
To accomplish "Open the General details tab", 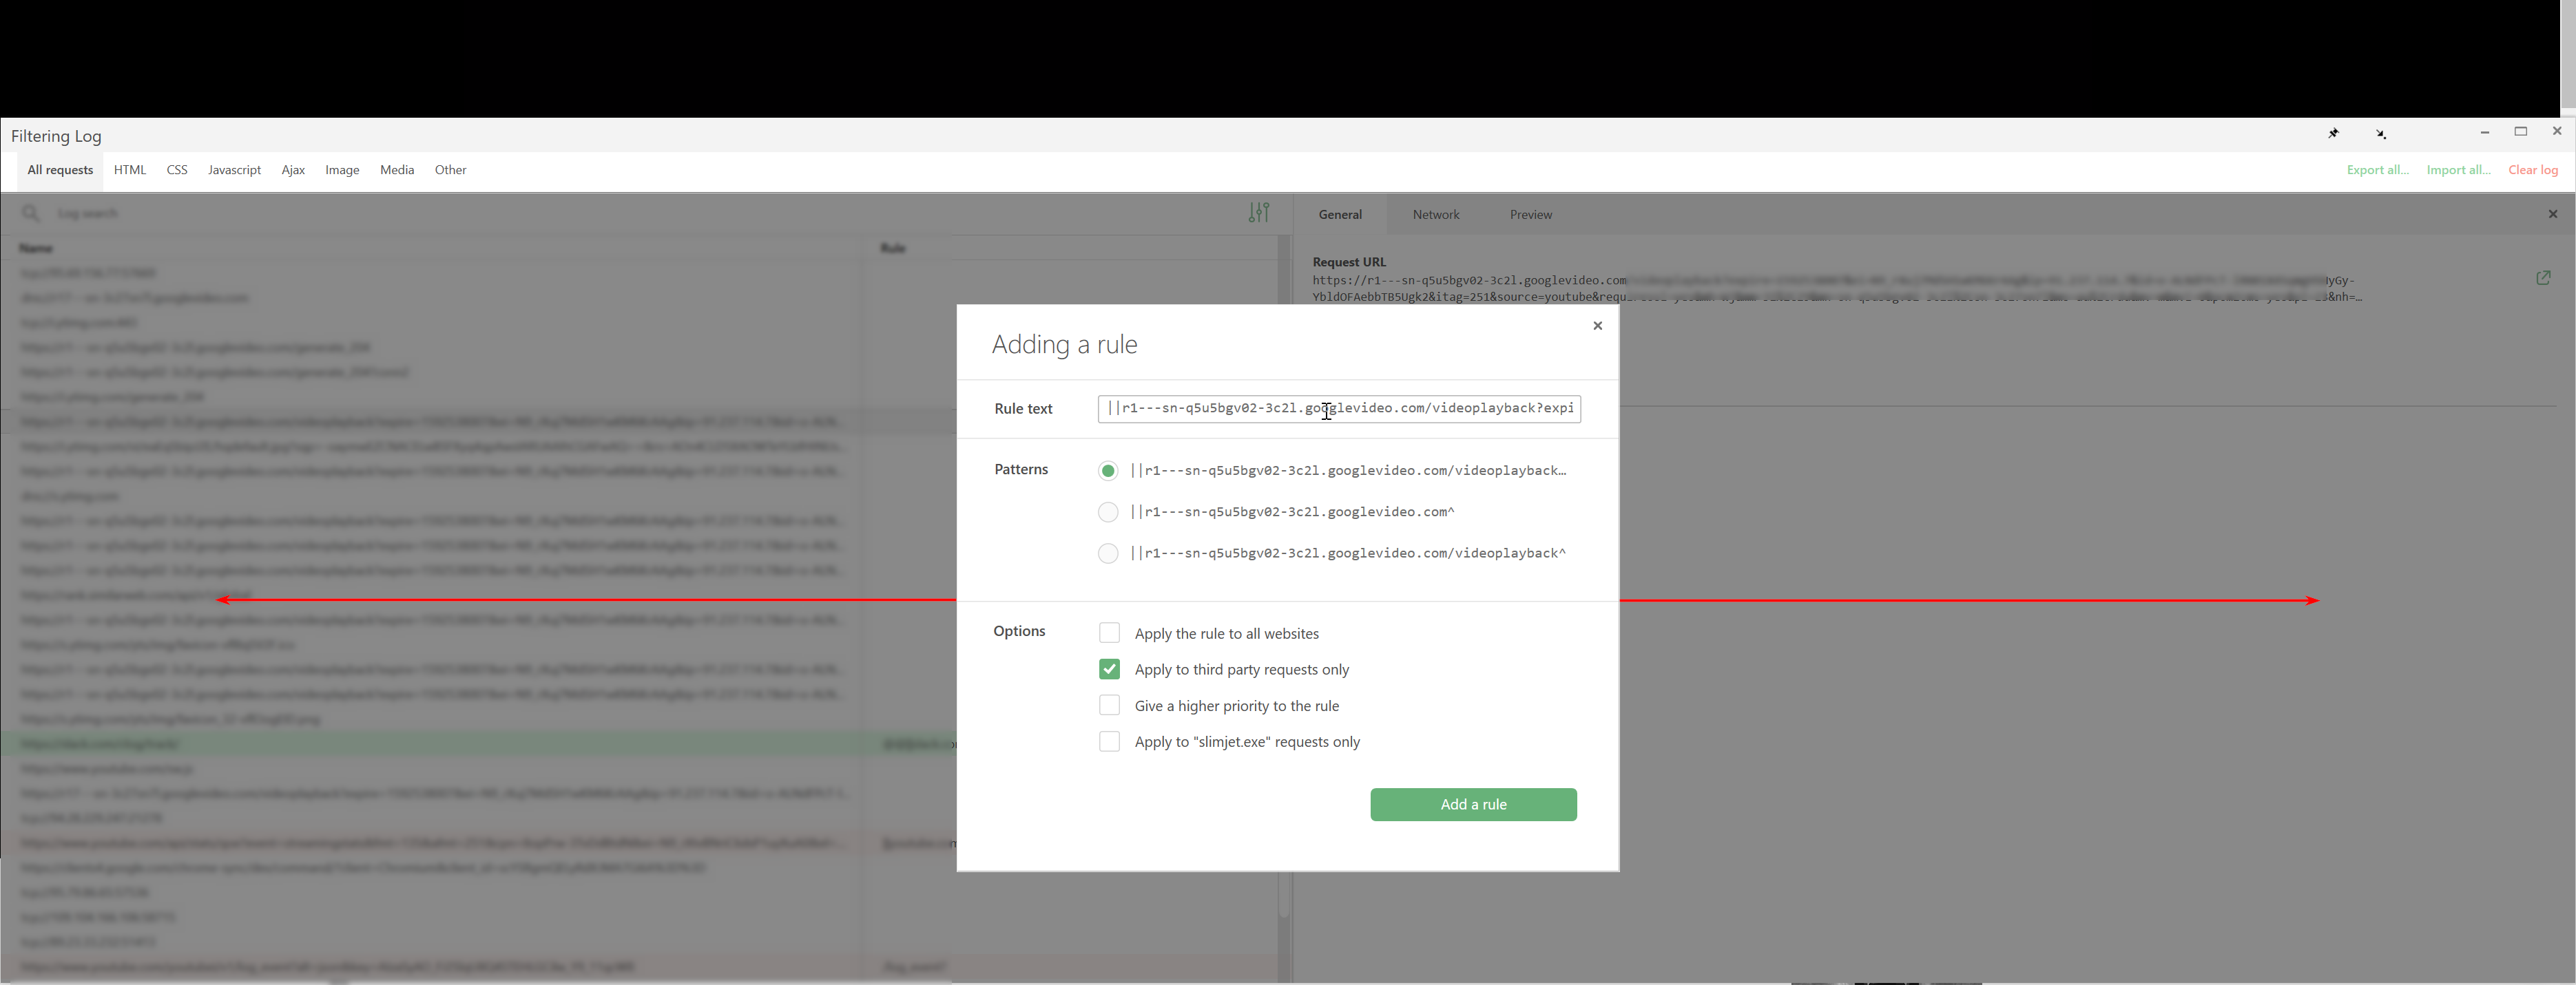I will (x=1339, y=215).
